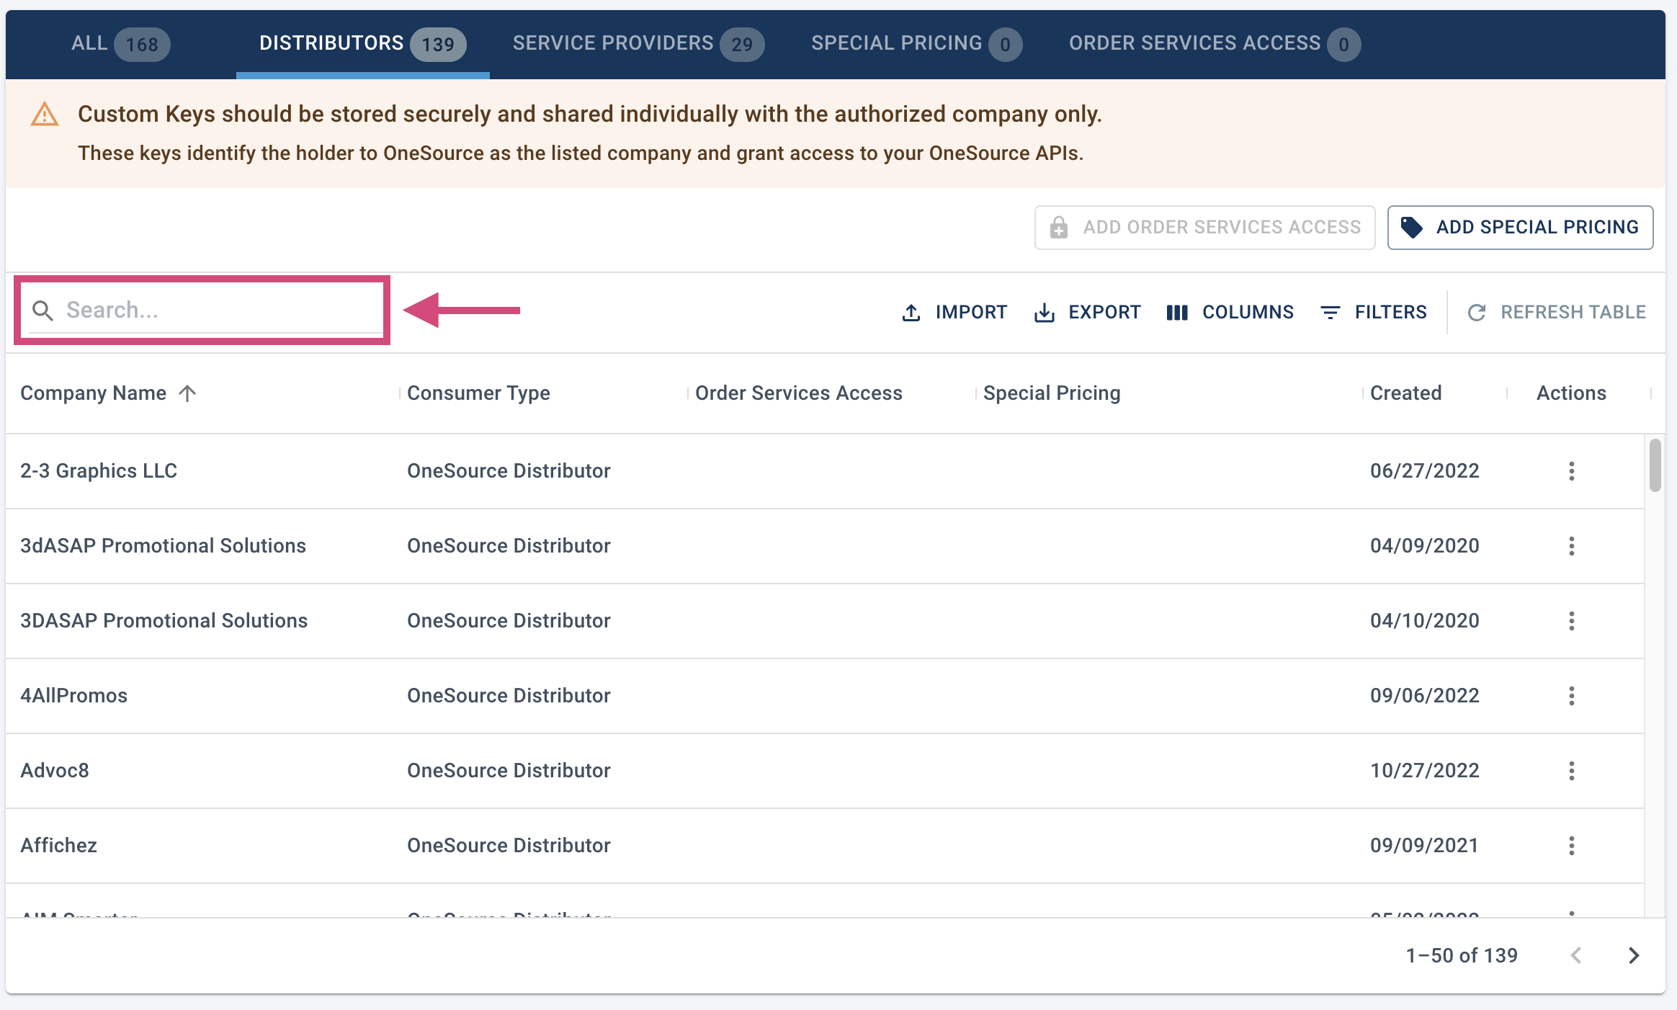Viewport: 1677px width, 1010px height.
Task: Open actions menu for 3dASAP row dated 04/09/2020
Action: pos(1571,546)
